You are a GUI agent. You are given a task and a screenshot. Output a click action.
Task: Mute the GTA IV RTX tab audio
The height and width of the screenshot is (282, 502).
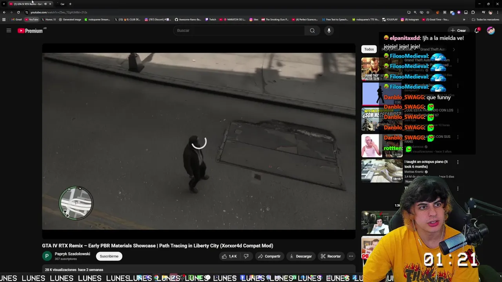(45, 4)
